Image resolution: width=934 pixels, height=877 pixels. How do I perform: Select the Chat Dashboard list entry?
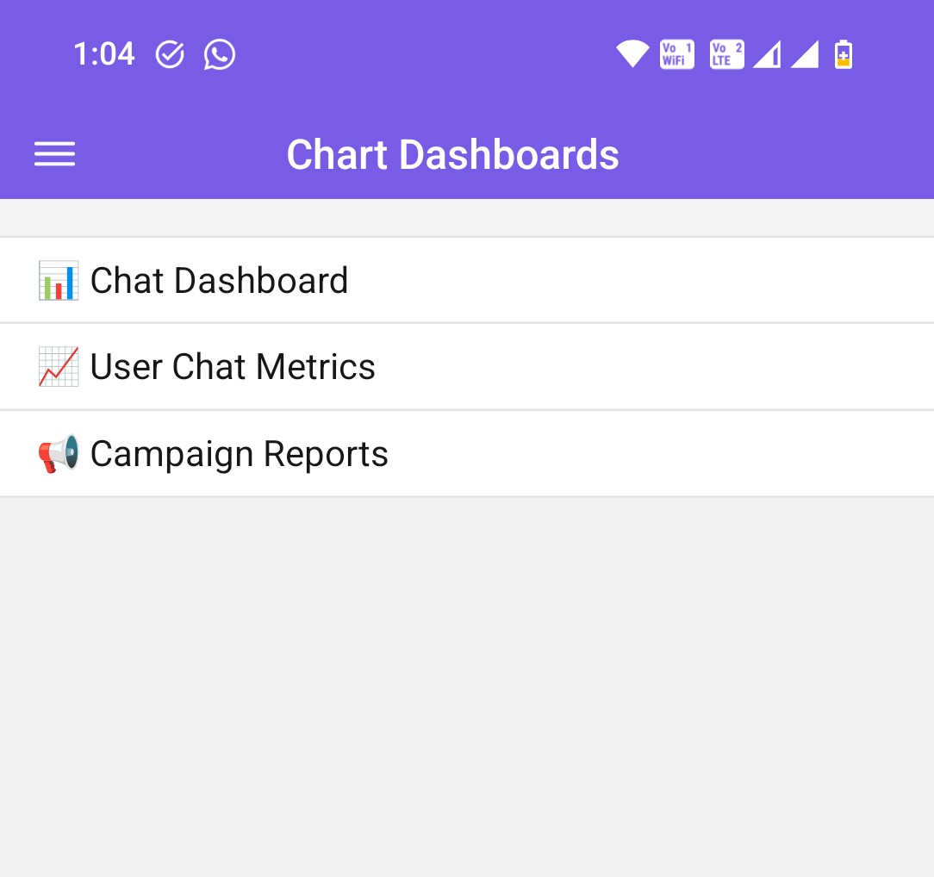(220, 279)
